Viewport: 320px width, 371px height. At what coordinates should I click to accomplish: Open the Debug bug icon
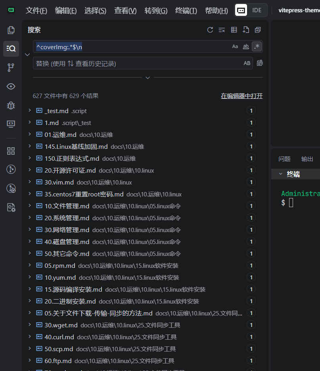click(11, 105)
